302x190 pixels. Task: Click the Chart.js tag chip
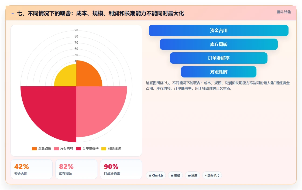(156, 175)
